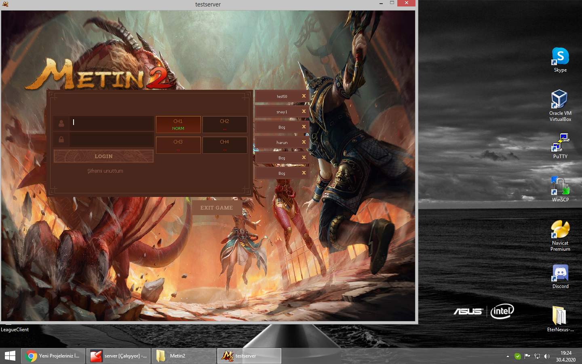The image size is (582, 364).
Task: Open the EterNexus folder icon
Action: point(560,319)
